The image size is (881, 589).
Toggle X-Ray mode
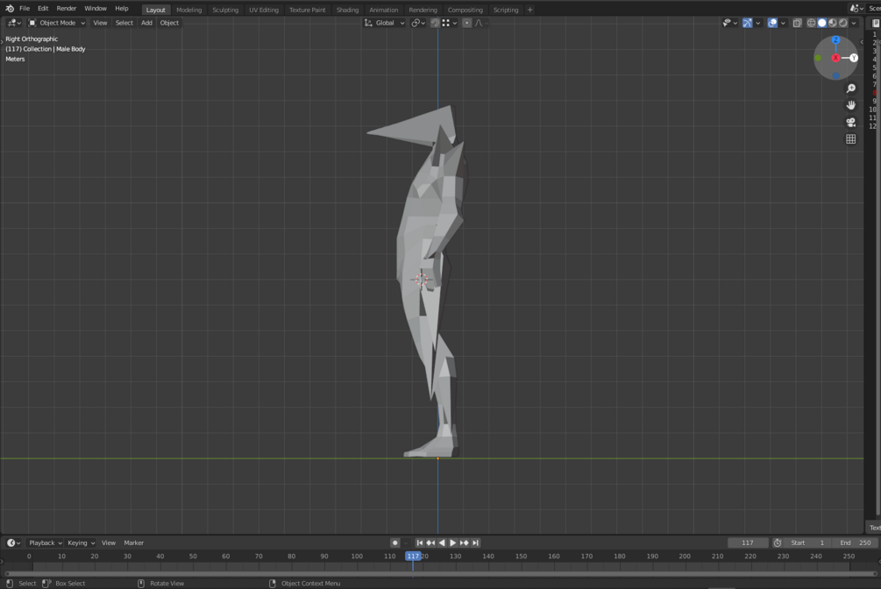coord(797,23)
